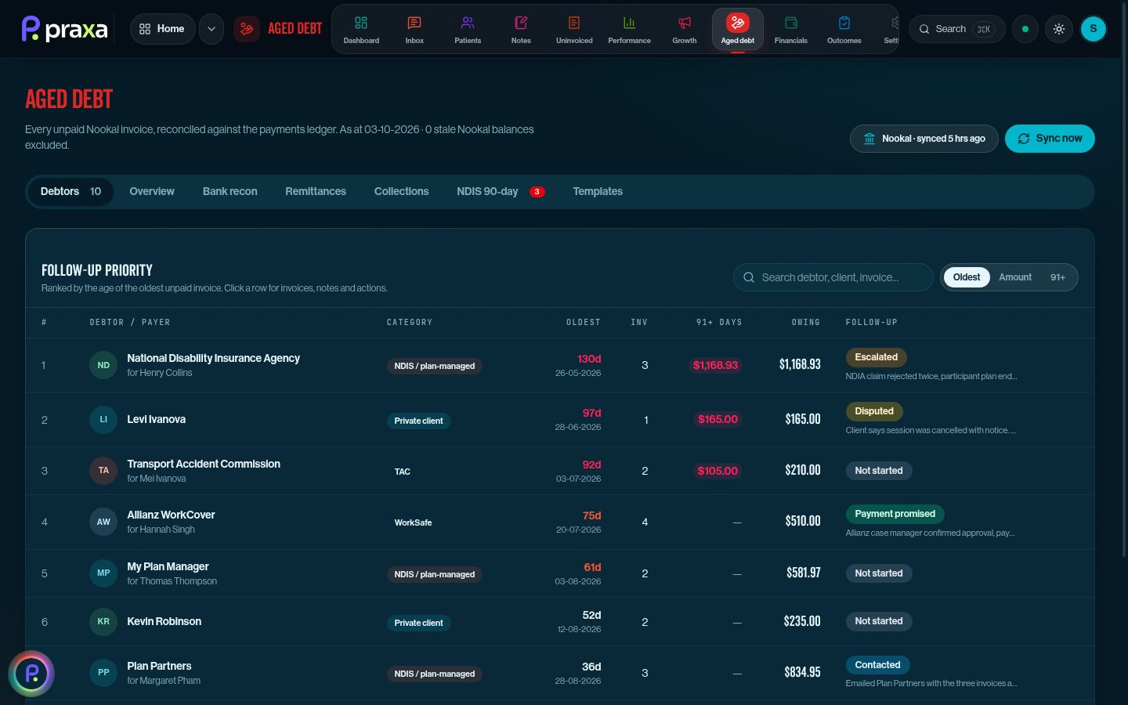Open the Search command box
The height and width of the screenshot is (705, 1128).
(956, 29)
